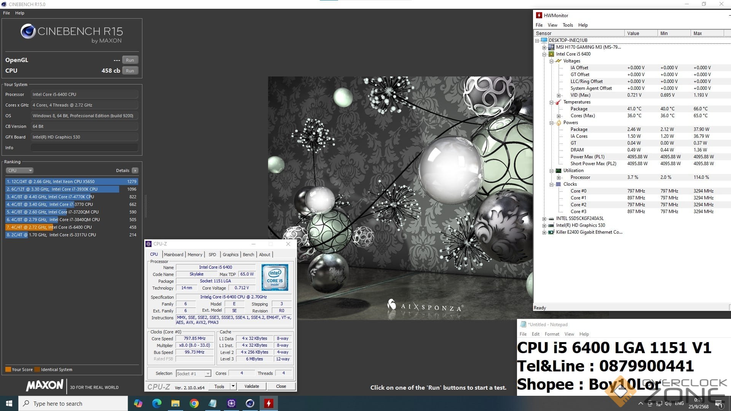Collapse the Intel Core i5 6400 node
Viewport: 731px width, 411px height.
point(544,54)
